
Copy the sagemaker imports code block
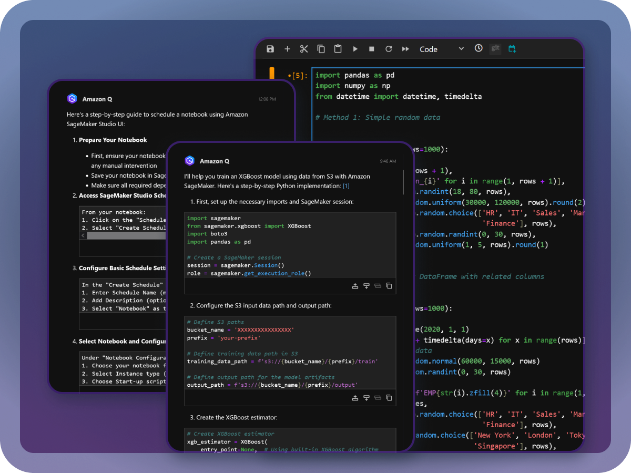point(389,286)
